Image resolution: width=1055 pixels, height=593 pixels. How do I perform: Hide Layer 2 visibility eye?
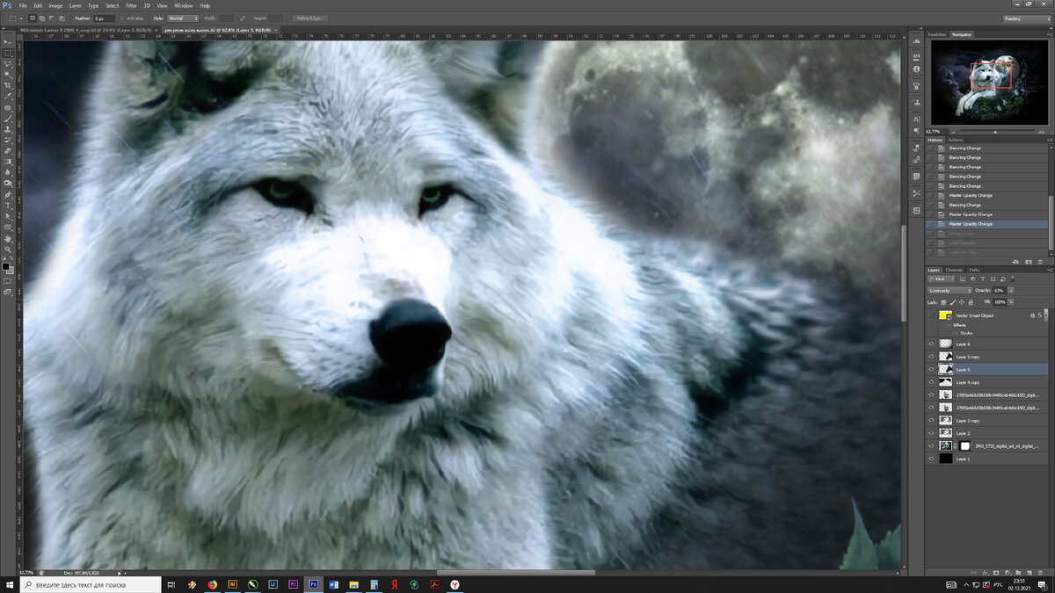point(931,433)
